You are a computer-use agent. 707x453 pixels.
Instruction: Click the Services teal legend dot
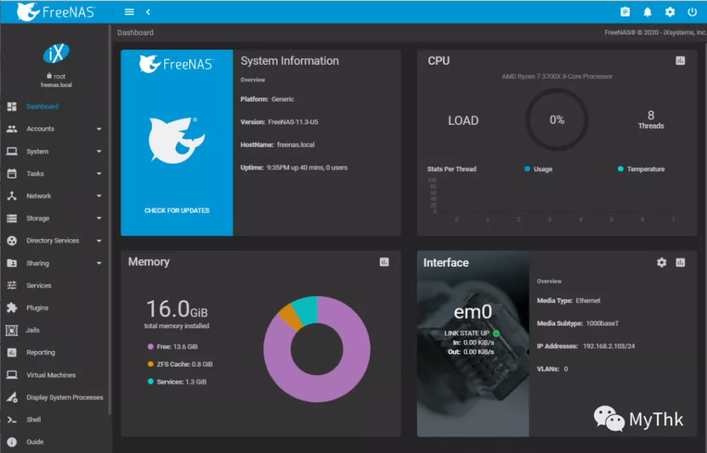coord(151,382)
